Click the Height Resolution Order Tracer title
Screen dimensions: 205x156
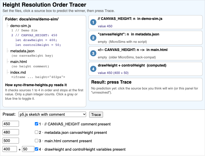tap(44, 5)
